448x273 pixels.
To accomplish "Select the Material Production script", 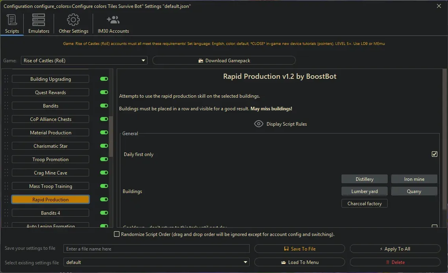I will coord(50,133).
